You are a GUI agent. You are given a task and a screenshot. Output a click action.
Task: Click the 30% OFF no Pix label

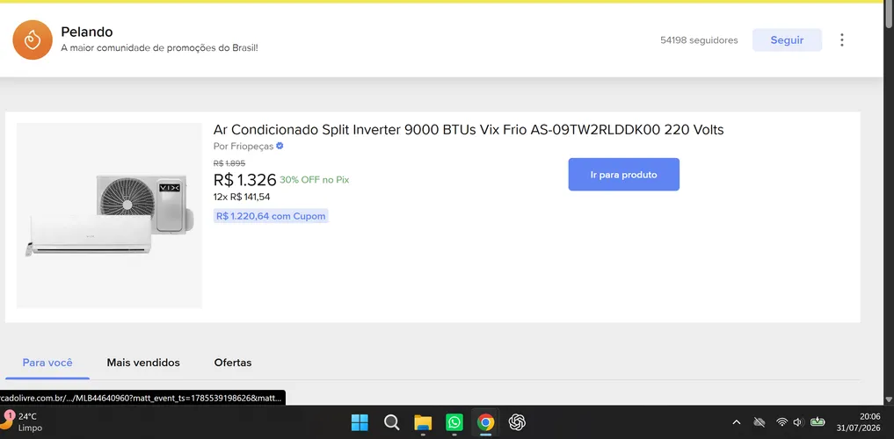point(314,180)
